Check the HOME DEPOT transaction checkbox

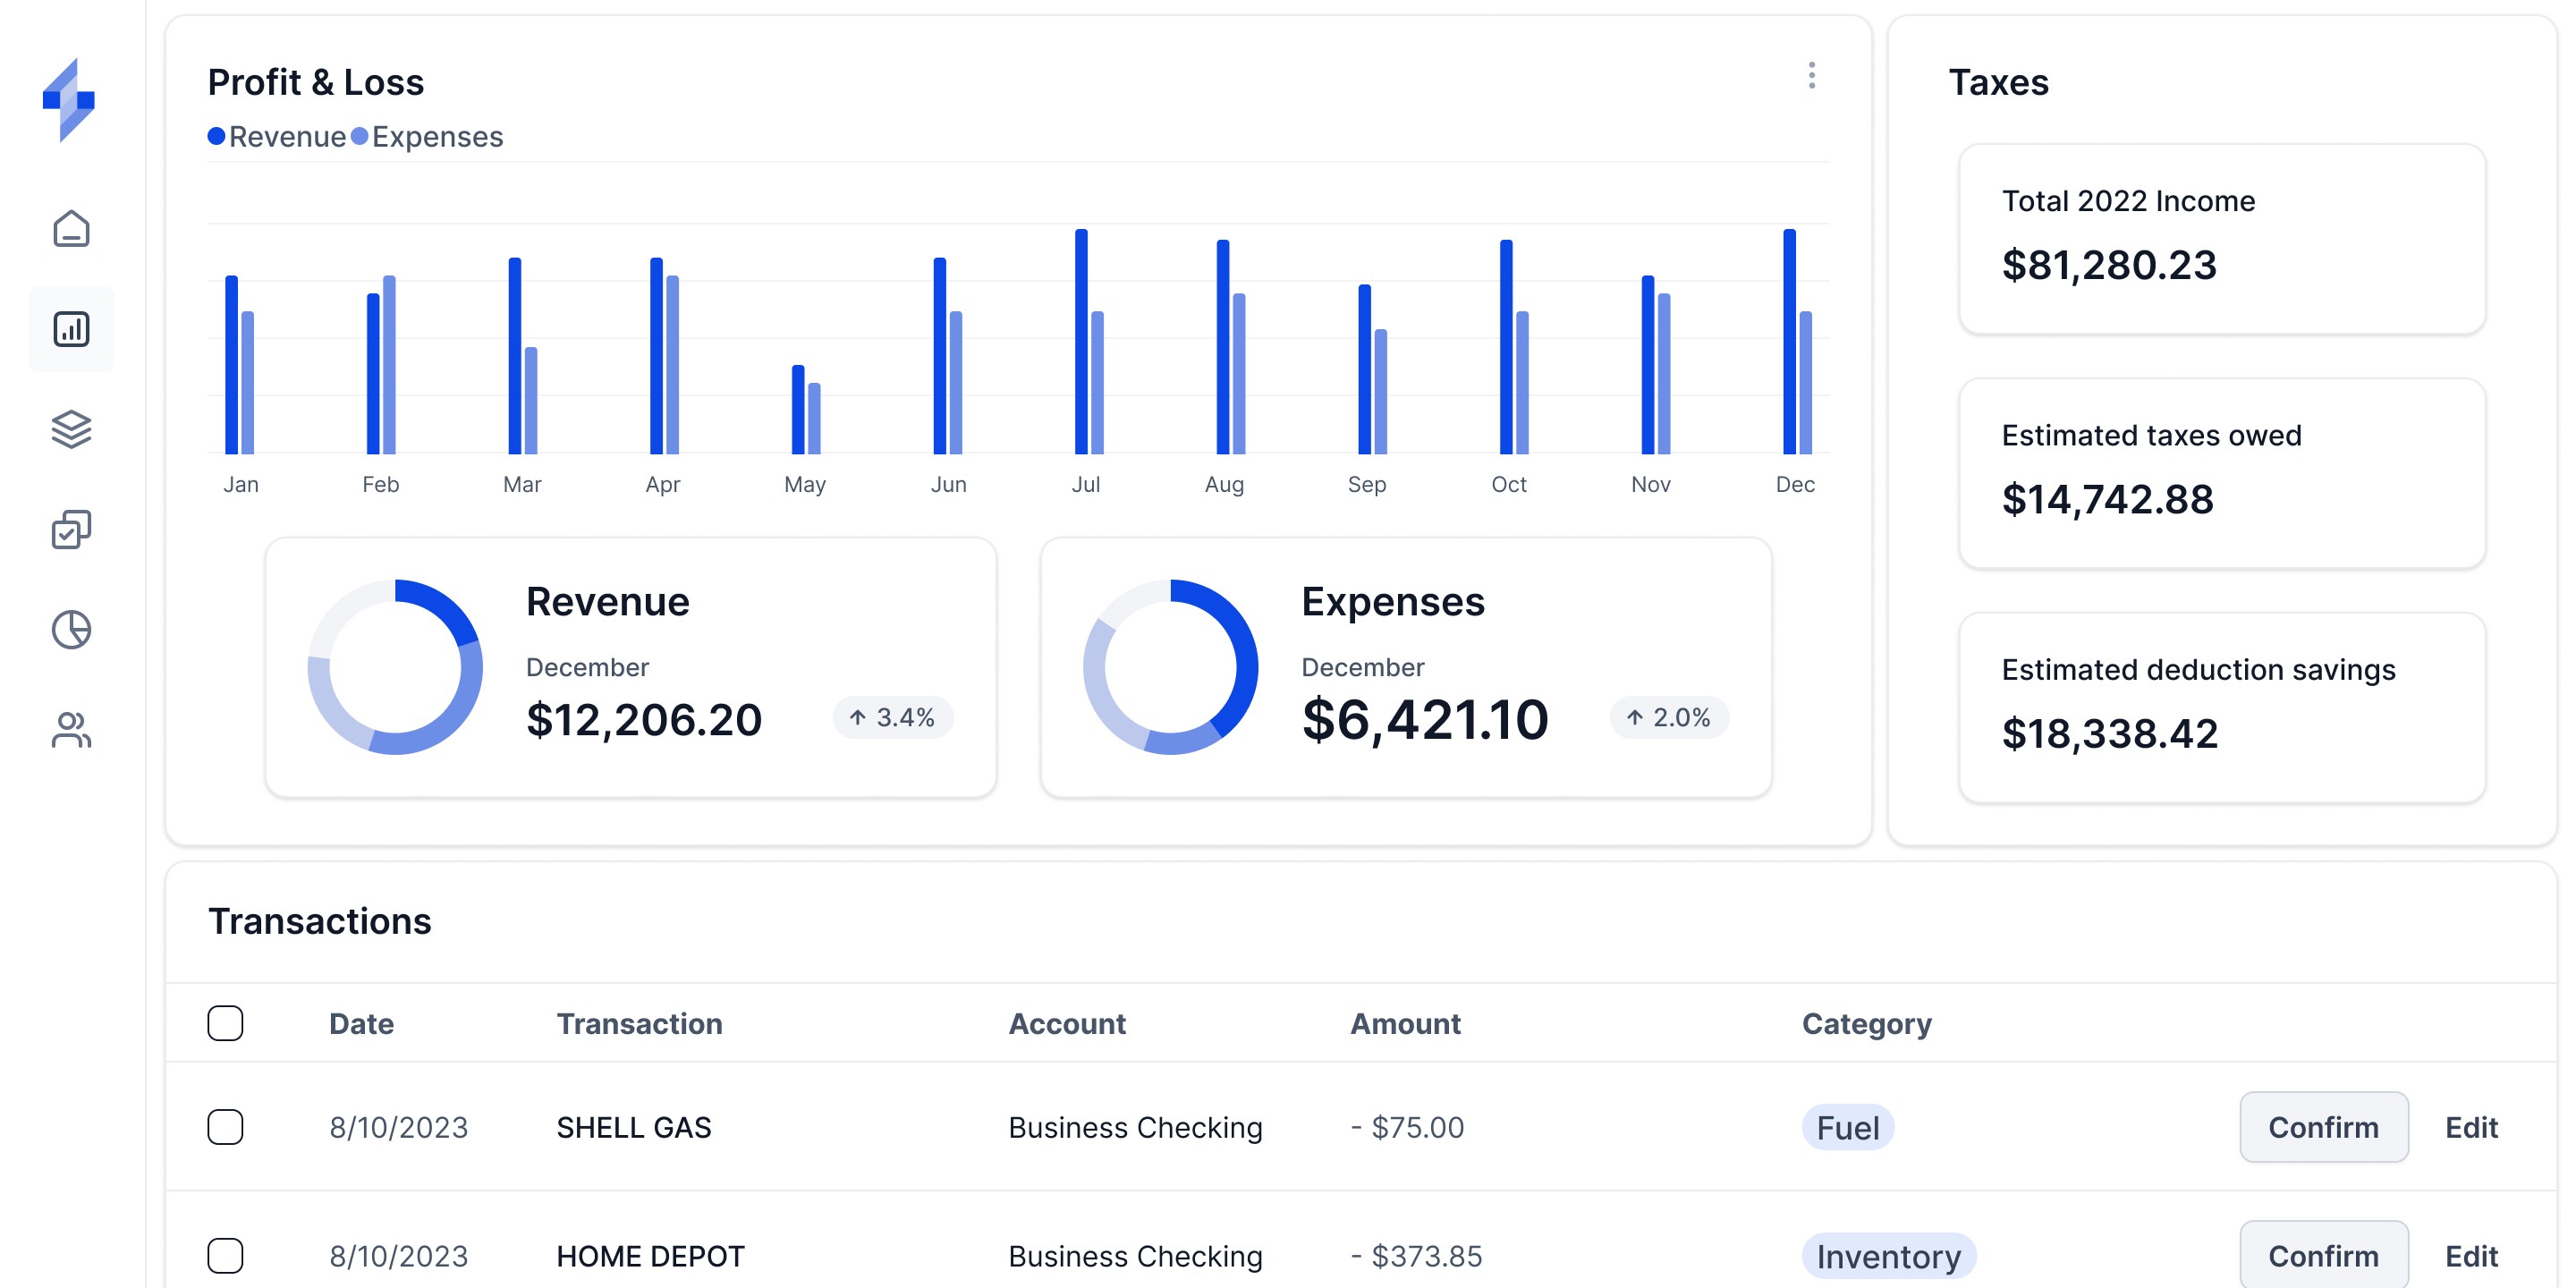[x=226, y=1256]
